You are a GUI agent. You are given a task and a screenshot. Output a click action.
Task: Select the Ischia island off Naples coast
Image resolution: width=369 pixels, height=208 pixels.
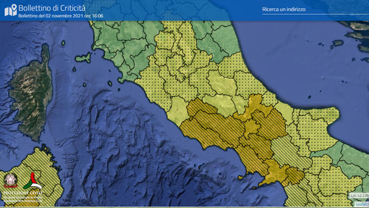coord(240,177)
